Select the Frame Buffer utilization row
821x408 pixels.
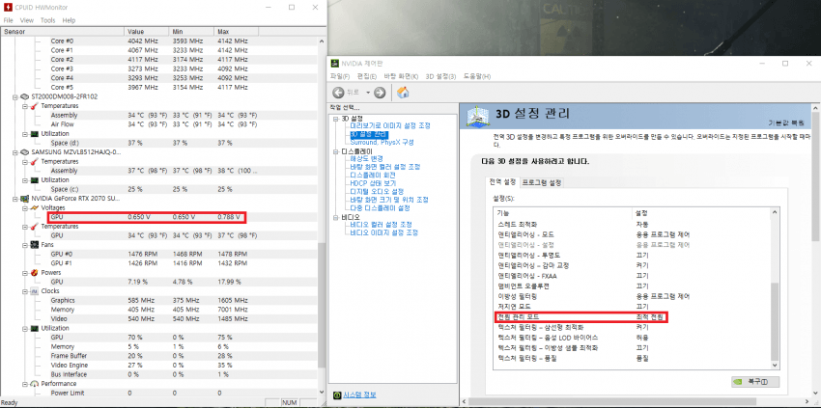[x=158, y=356]
